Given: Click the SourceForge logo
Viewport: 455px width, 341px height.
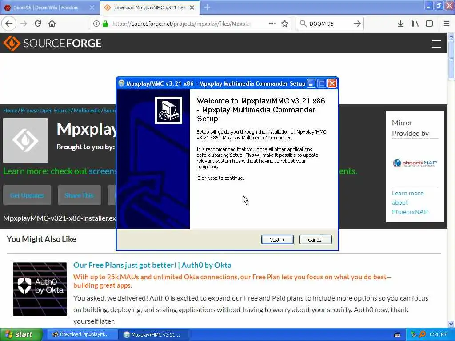Looking at the screenshot, I should pyautogui.click(x=52, y=43).
